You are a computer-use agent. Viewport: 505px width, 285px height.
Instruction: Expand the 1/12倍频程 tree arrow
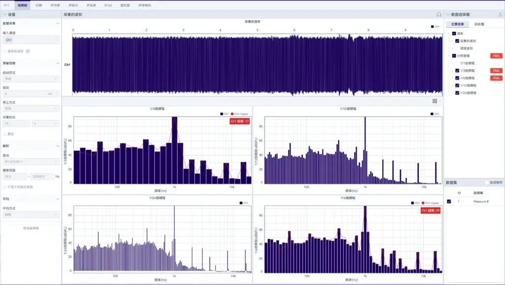452,85
